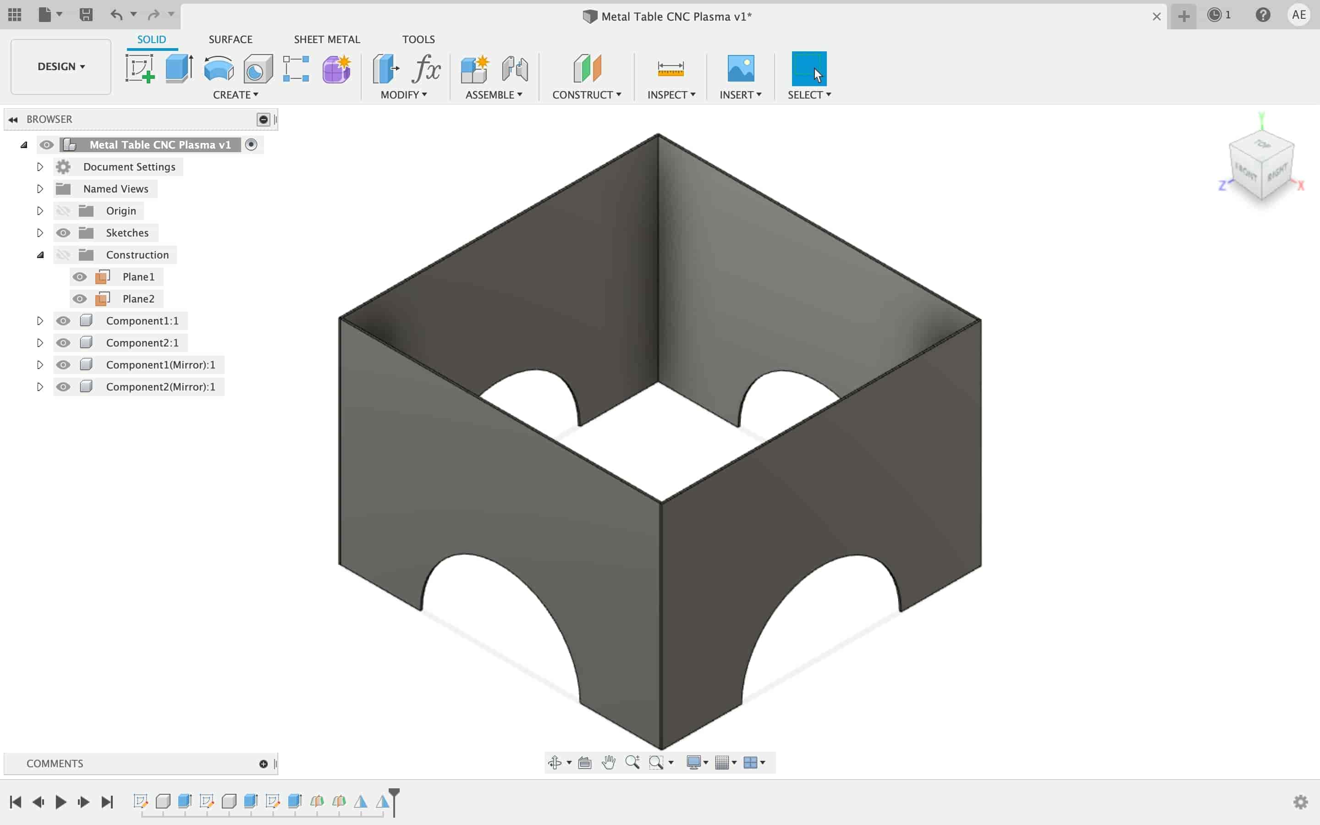The height and width of the screenshot is (825, 1320).
Task: Select the Pan hand tool
Action: tap(609, 762)
